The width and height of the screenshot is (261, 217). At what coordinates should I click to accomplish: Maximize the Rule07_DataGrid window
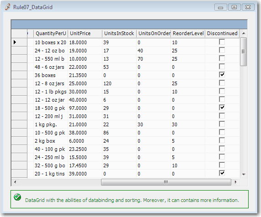tap(234, 7)
